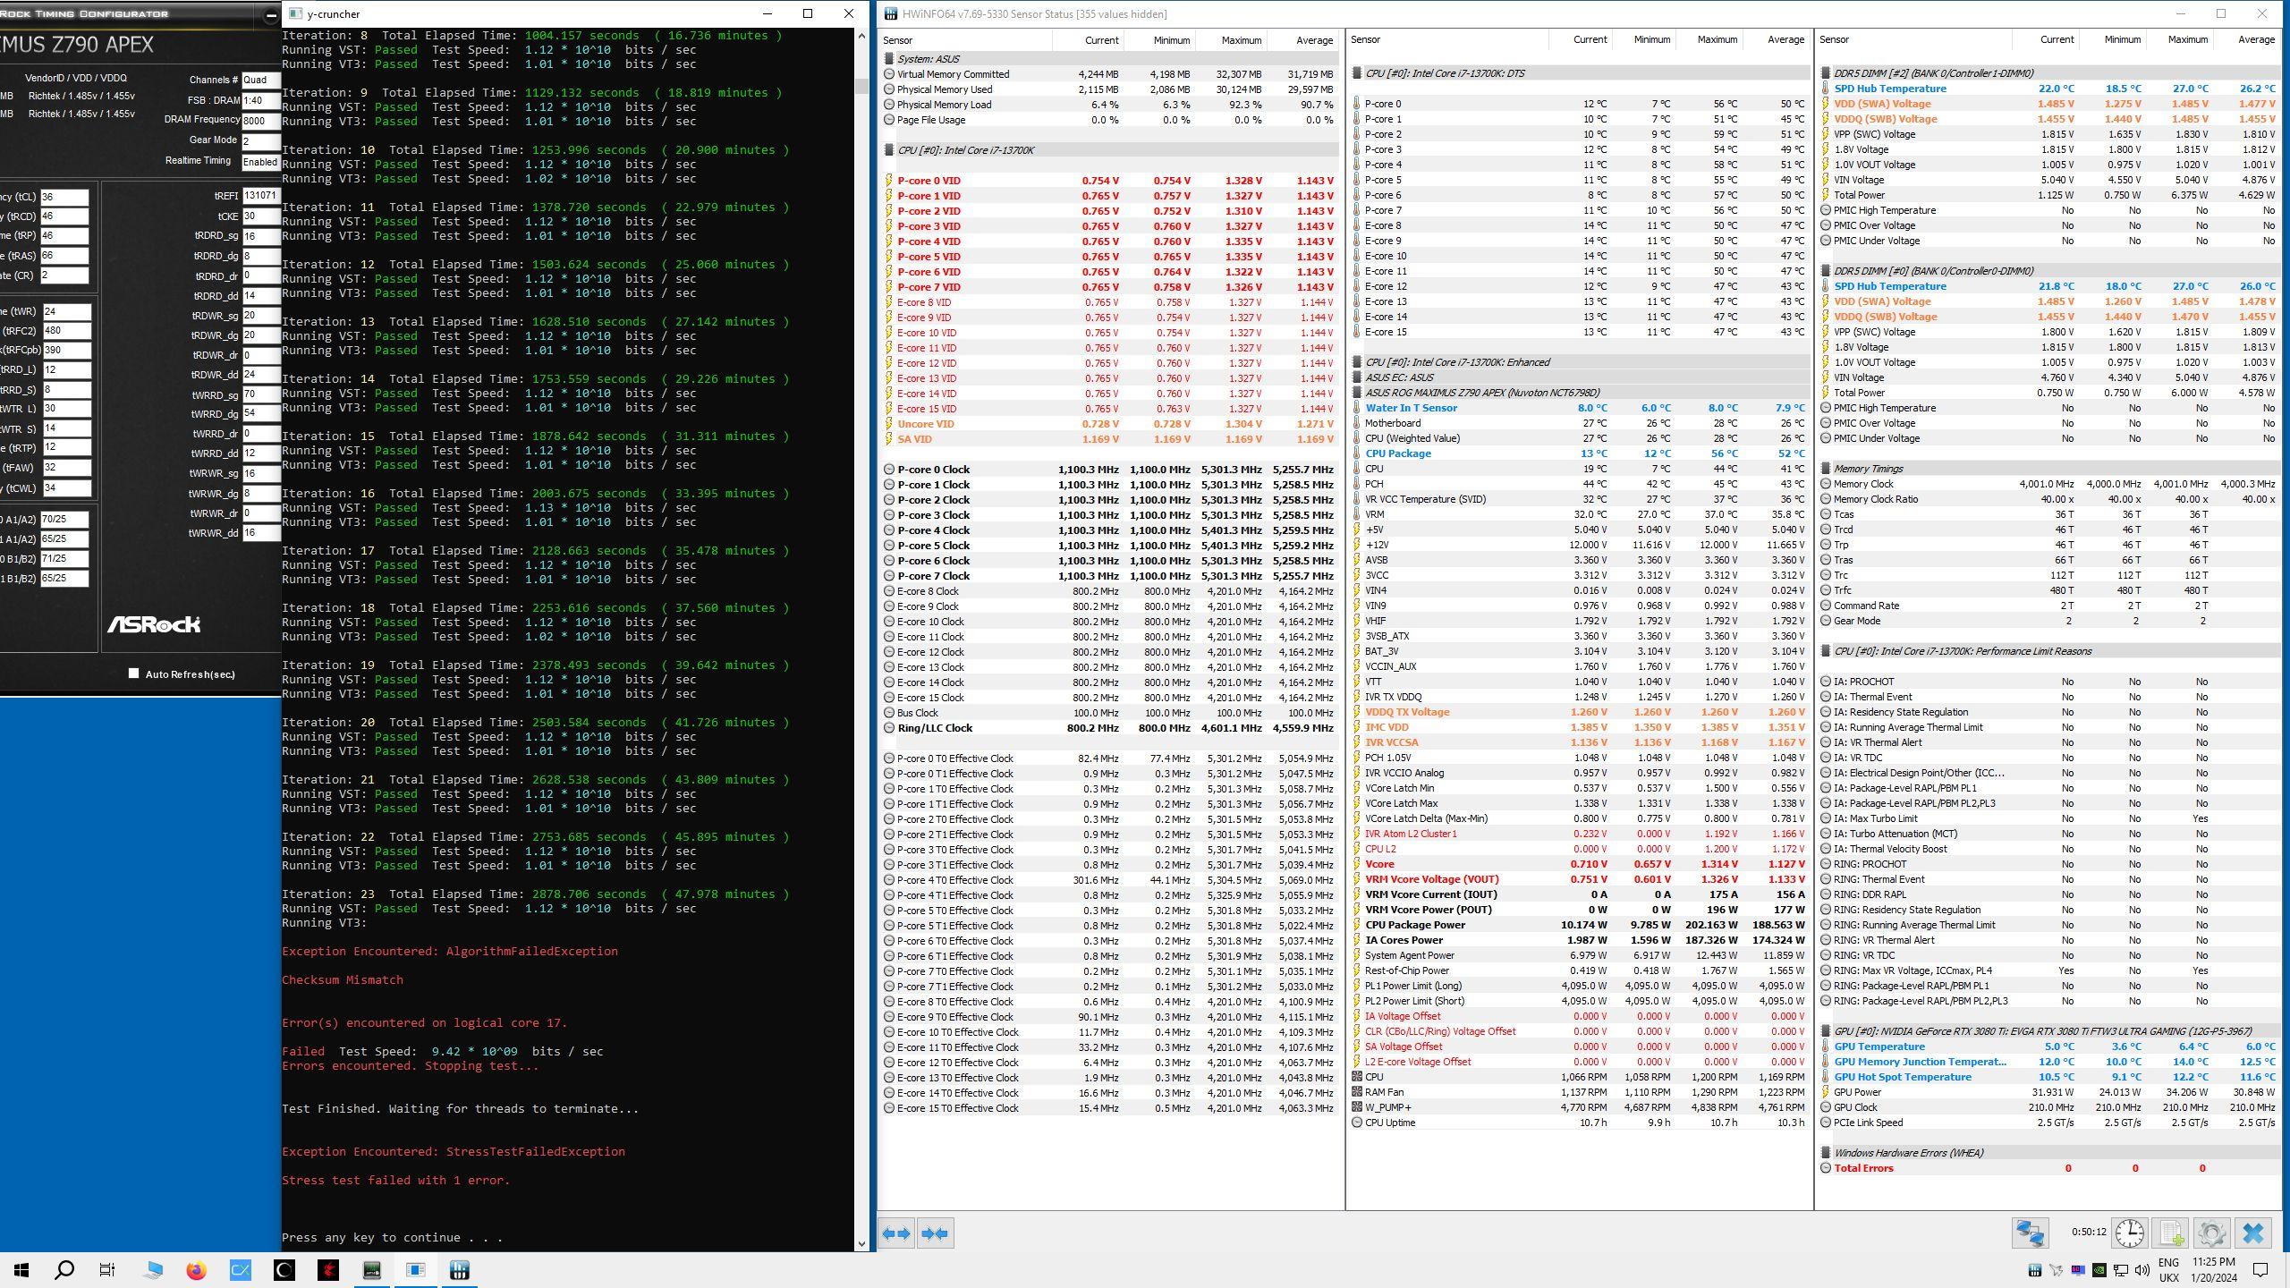The width and height of the screenshot is (2290, 1288).
Task: Launch Firefox from the taskbar
Action: click(197, 1270)
